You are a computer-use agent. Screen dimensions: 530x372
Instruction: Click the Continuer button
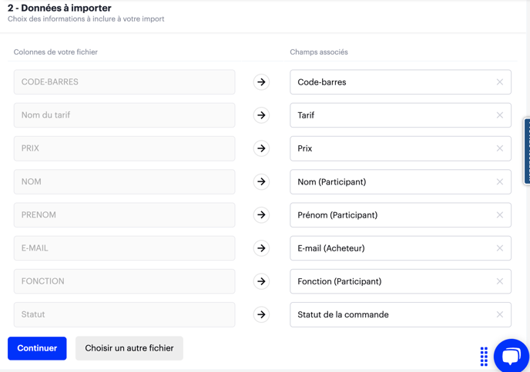(37, 348)
